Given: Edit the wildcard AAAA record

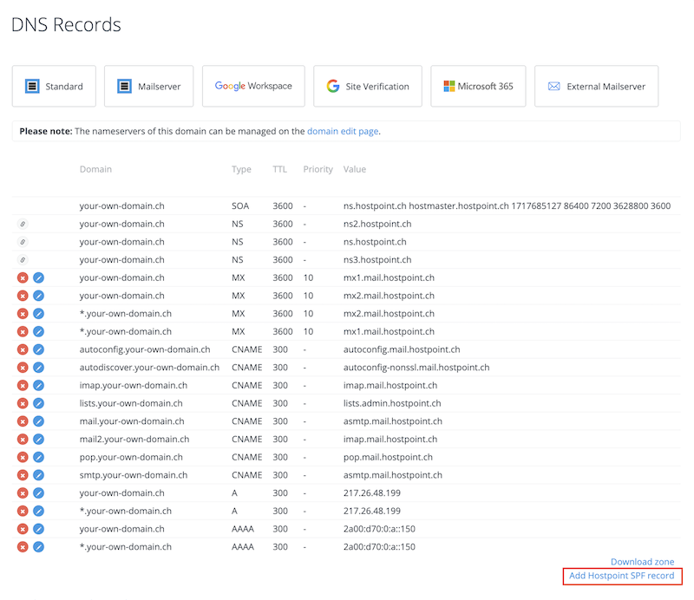Looking at the screenshot, I should tap(39, 547).
